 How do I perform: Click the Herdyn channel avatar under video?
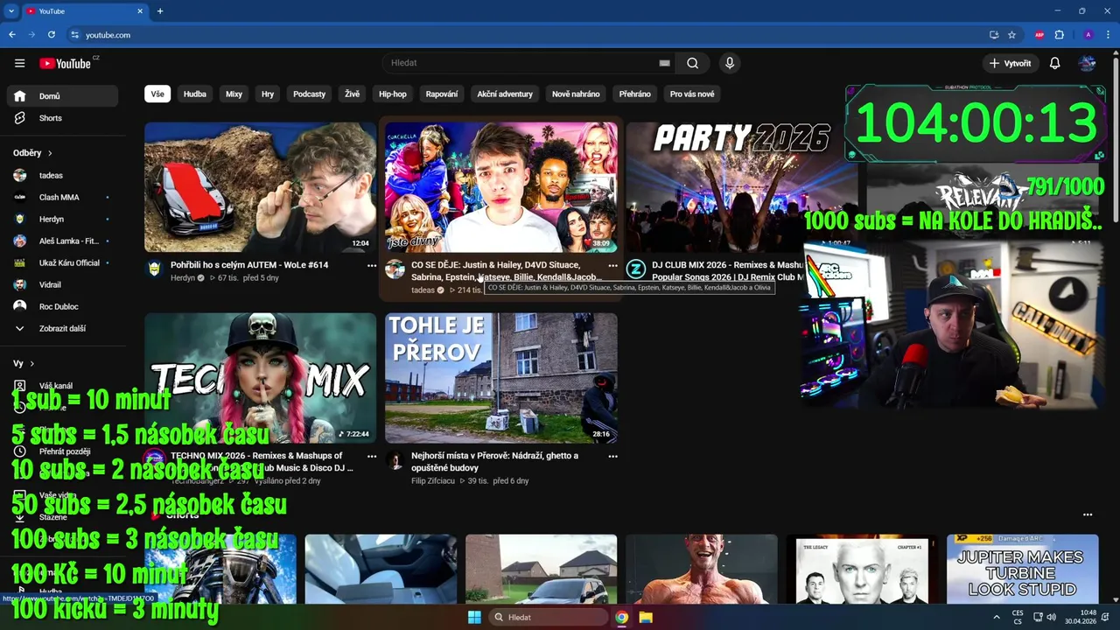tap(155, 269)
